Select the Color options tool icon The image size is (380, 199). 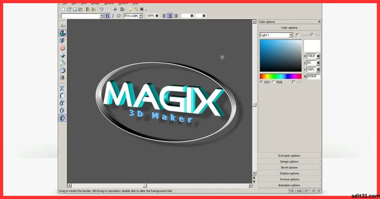click(63, 33)
